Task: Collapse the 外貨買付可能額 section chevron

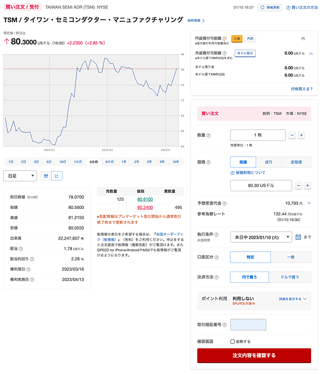Action: [311, 54]
